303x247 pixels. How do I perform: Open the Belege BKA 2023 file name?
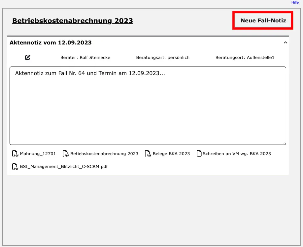click(x=171, y=154)
